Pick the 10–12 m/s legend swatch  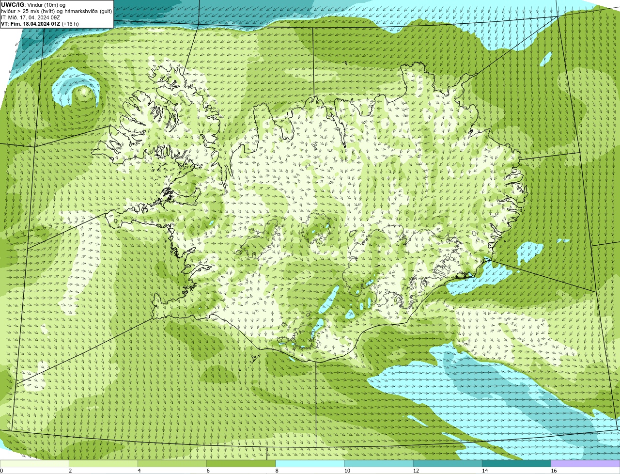[x=379, y=463]
